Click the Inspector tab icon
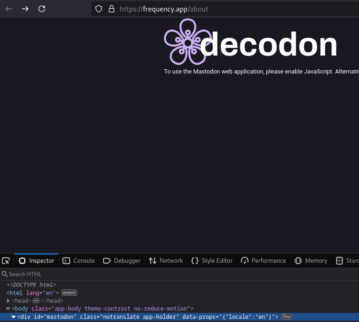Viewport: 359px width, 322px height. click(22, 260)
